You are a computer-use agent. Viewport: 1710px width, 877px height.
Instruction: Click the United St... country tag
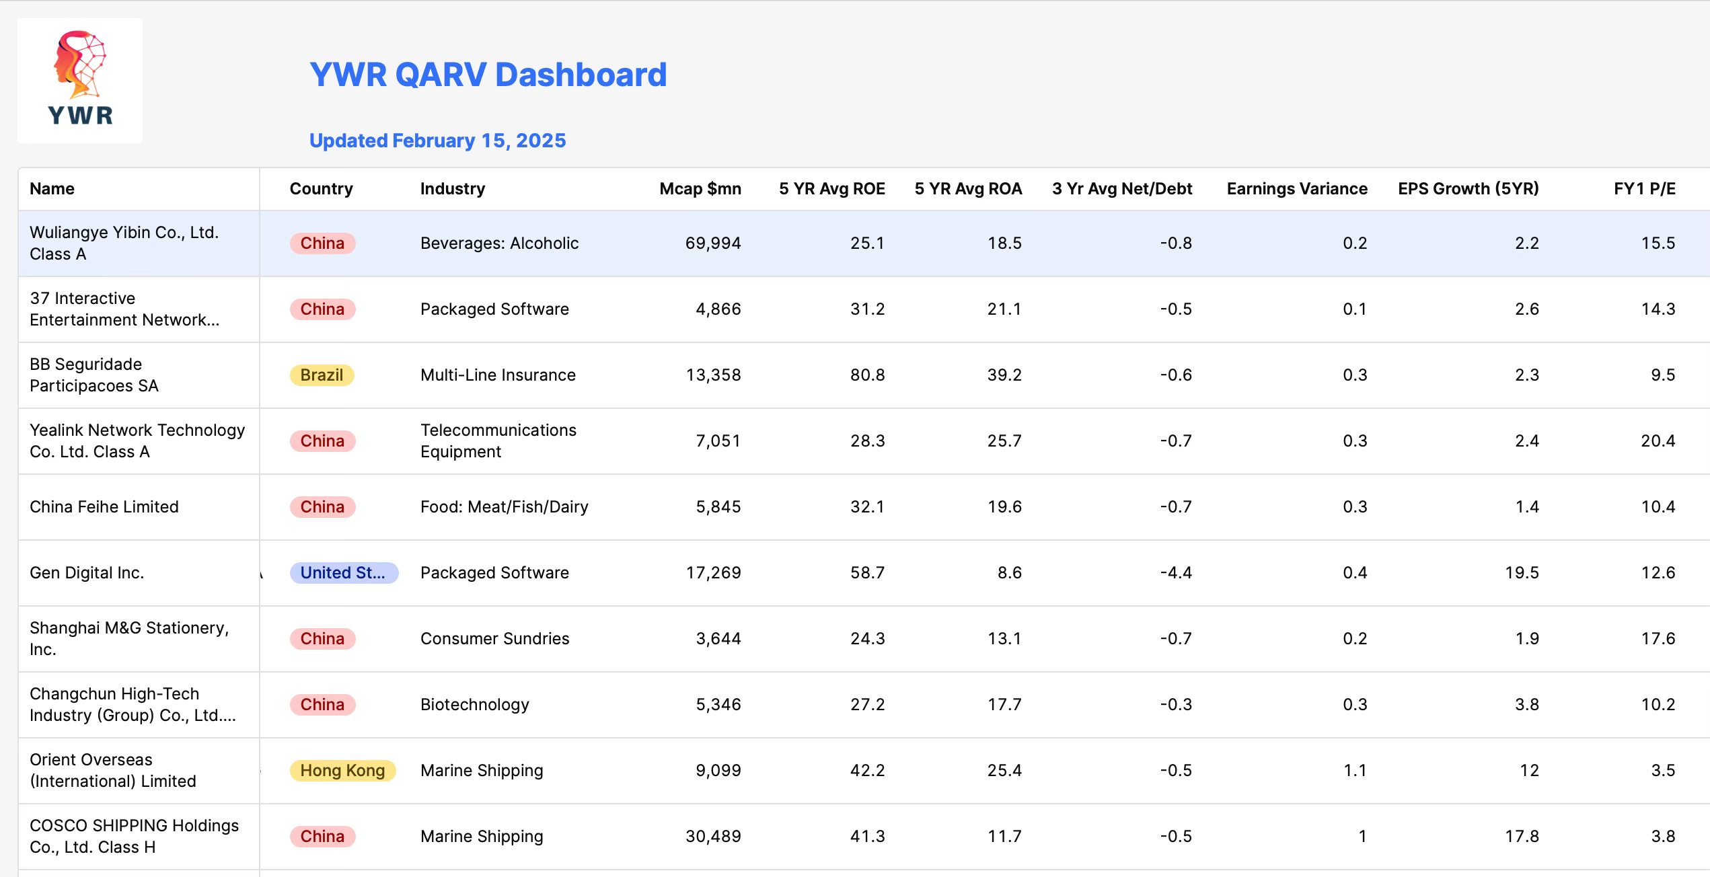pyautogui.click(x=344, y=573)
